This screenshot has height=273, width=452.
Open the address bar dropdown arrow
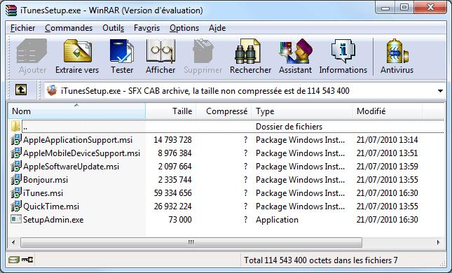[440, 91]
